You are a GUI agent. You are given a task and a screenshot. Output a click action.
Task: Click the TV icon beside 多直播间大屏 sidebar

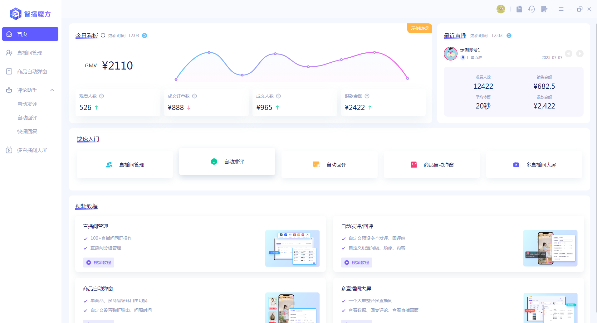click(x=9, y=150)
